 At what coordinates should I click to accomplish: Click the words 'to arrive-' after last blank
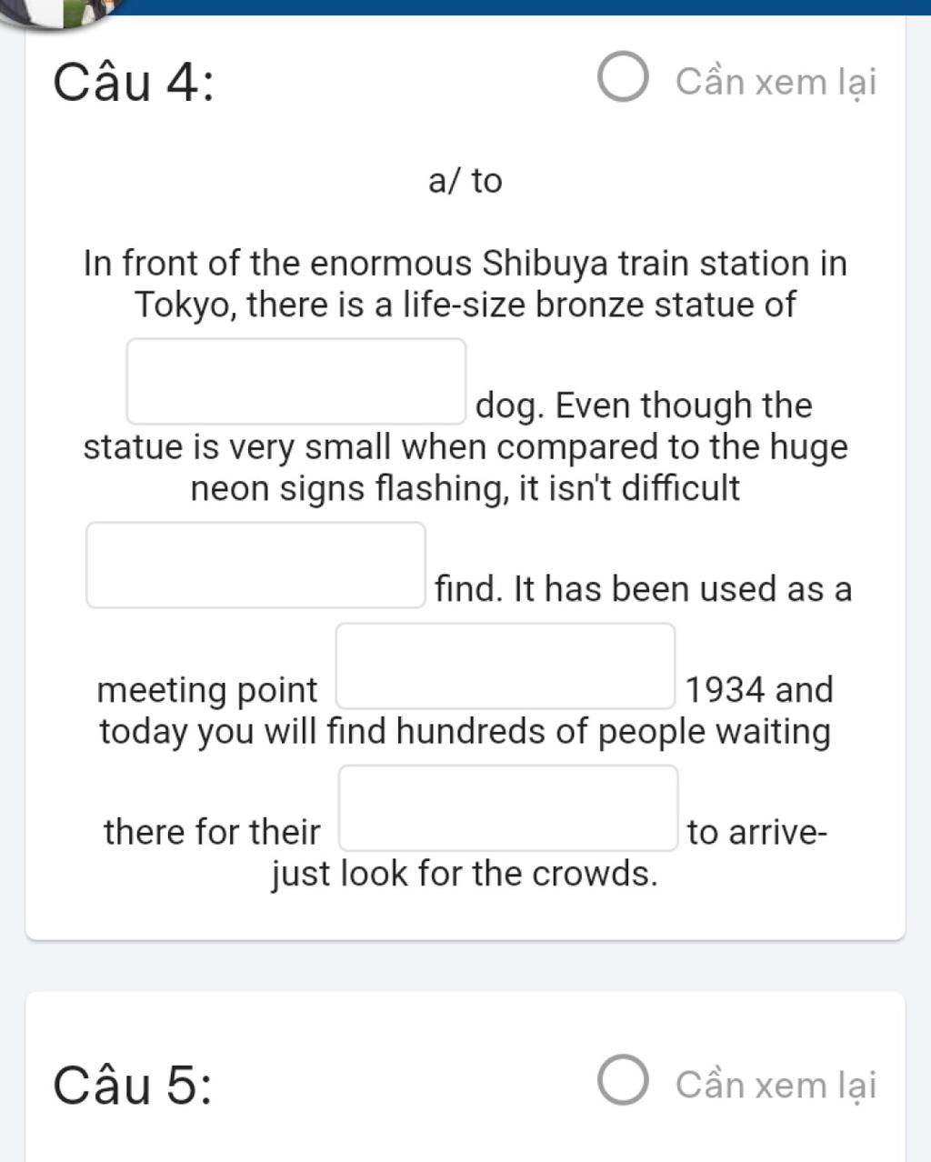(x=757, y=832)
